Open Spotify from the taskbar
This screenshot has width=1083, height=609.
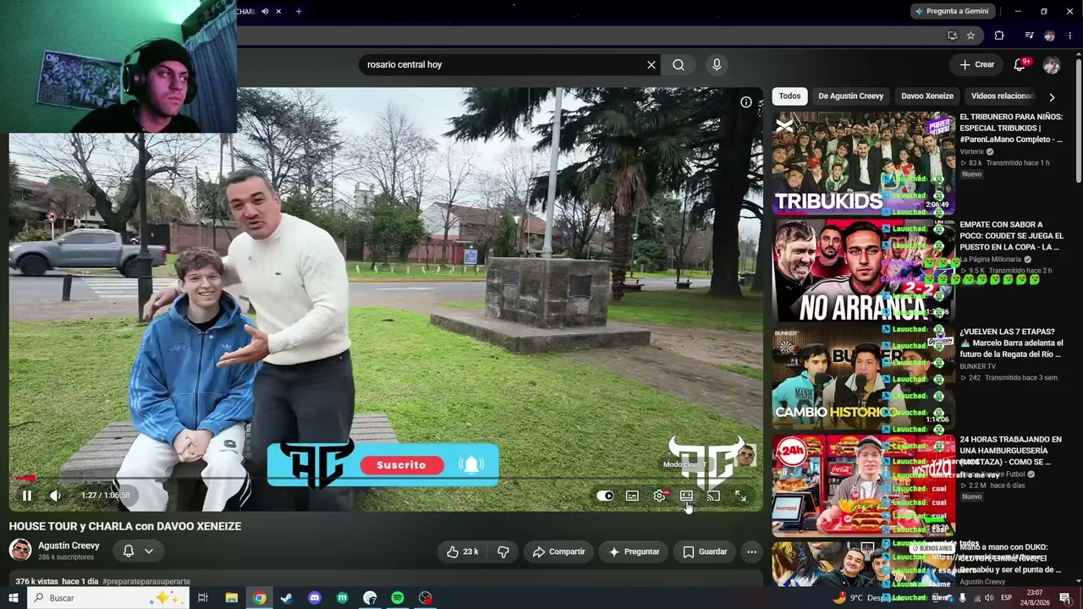click(398, 598)
